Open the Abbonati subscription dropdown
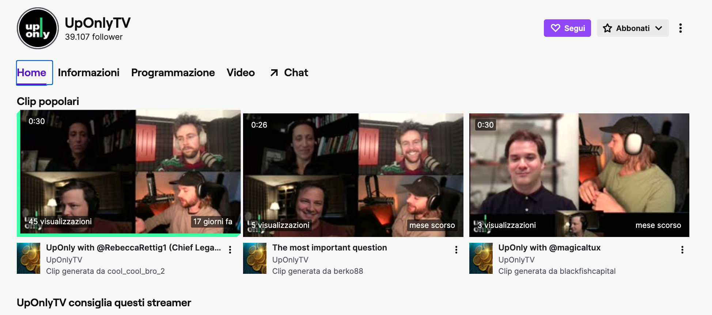Viewport: 712px width, 315px height. (633, 28)
